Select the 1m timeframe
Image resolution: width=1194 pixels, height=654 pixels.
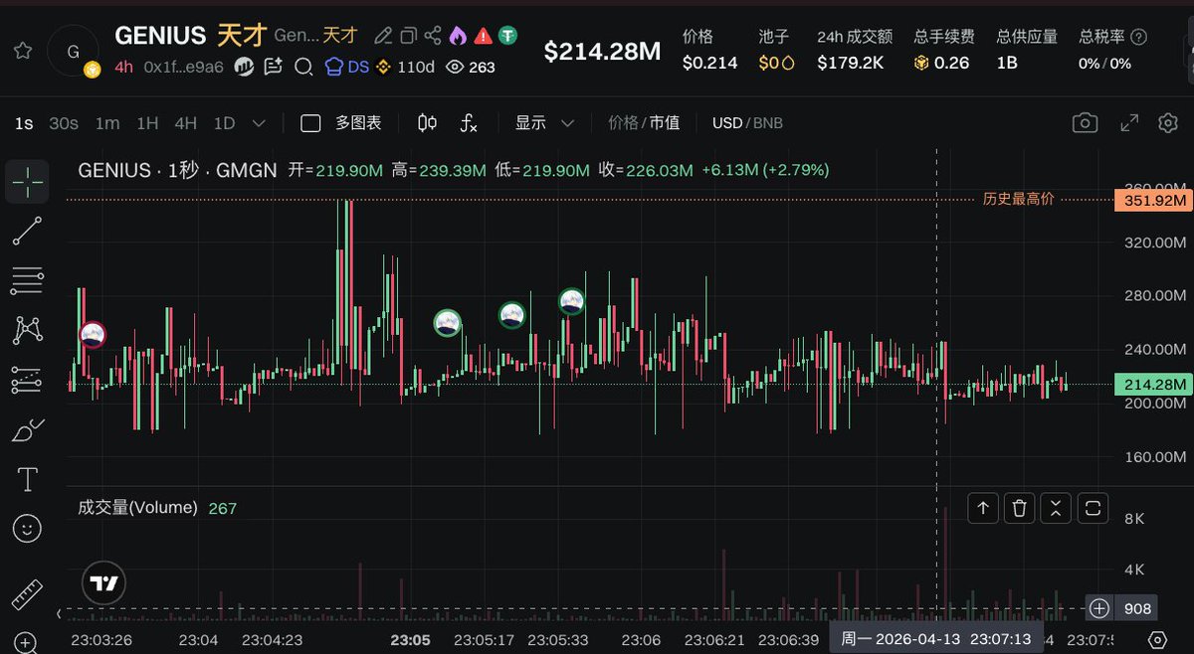[107, 123]
